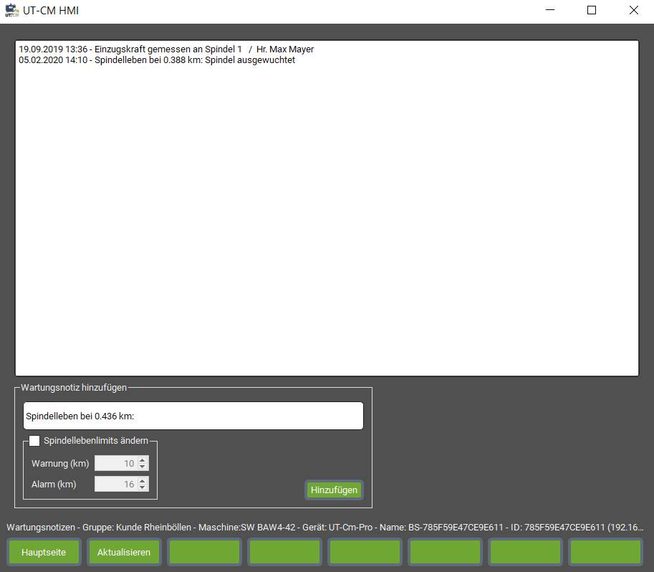Click the empty green button next to Aktualisieren
Viewport: 654px width, 572px height.
[204, 553]
